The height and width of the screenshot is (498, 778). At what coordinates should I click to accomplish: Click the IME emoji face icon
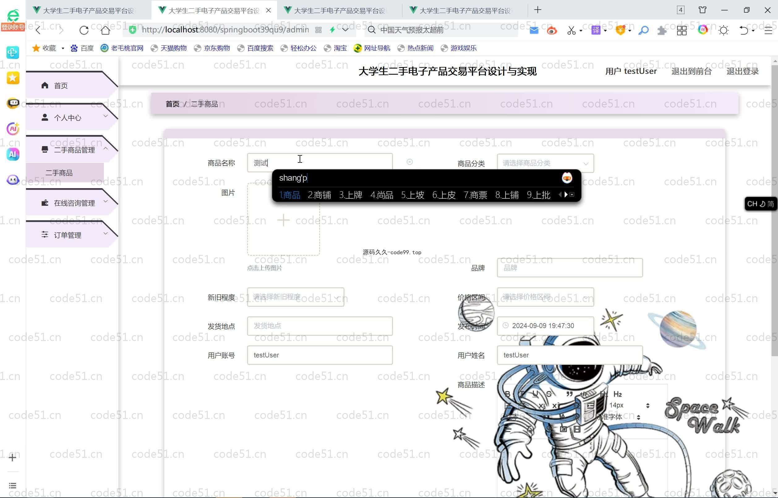click(x=567, y=178)
